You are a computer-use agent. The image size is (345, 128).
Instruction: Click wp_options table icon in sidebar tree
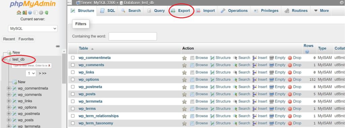click(14, 108)
